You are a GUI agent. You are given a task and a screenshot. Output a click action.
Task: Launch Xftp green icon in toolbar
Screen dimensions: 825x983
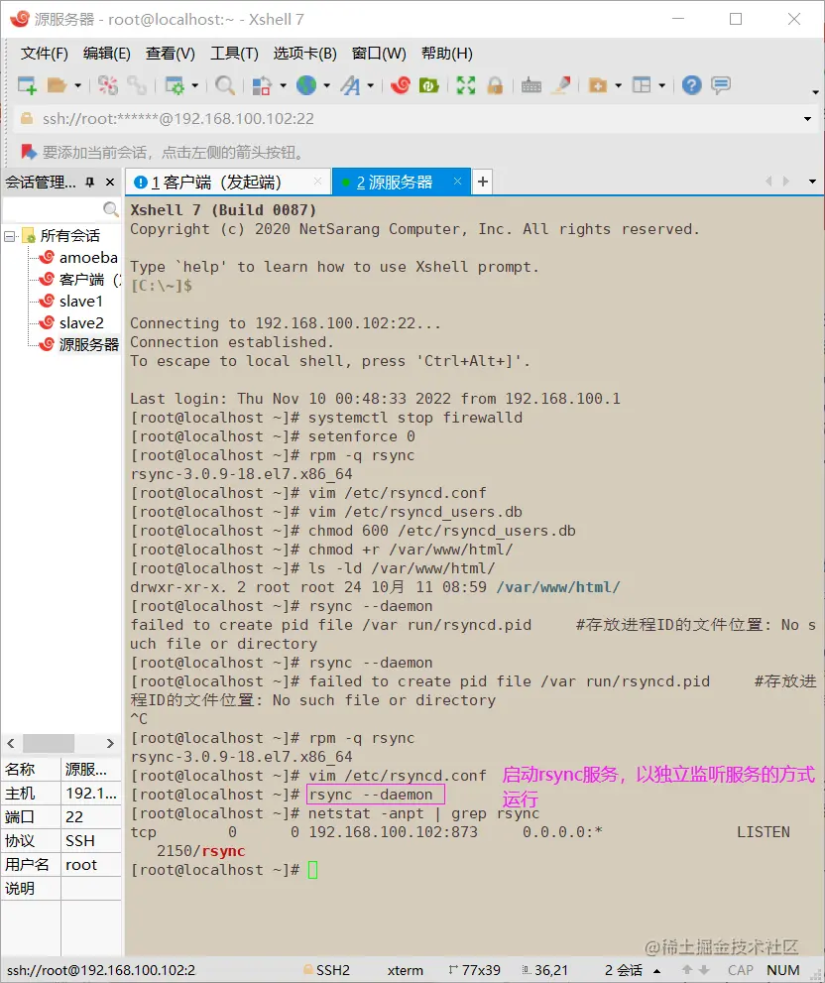[428, 85]
